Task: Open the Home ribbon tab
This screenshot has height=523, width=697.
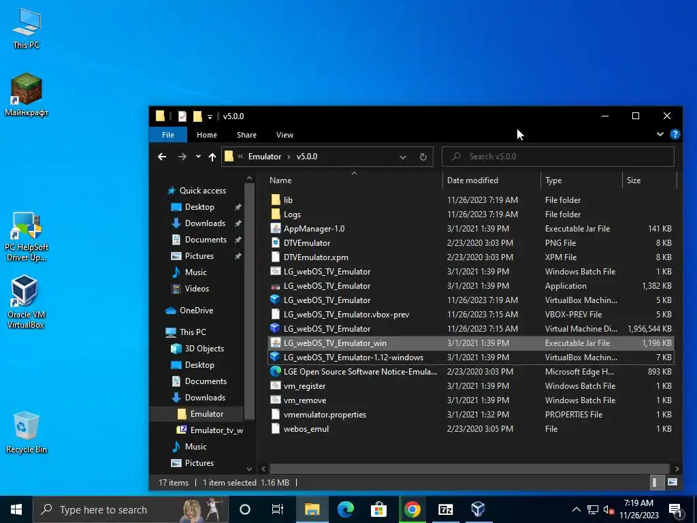Action: tap(207, 135)
